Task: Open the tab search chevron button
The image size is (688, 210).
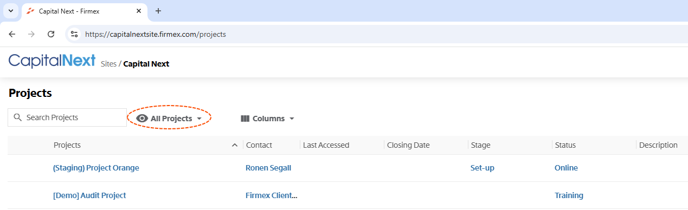Action: (10, 11)
